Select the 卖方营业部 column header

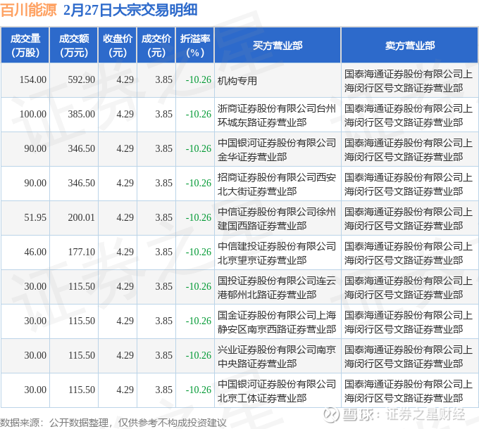click(x=410, y=46)
